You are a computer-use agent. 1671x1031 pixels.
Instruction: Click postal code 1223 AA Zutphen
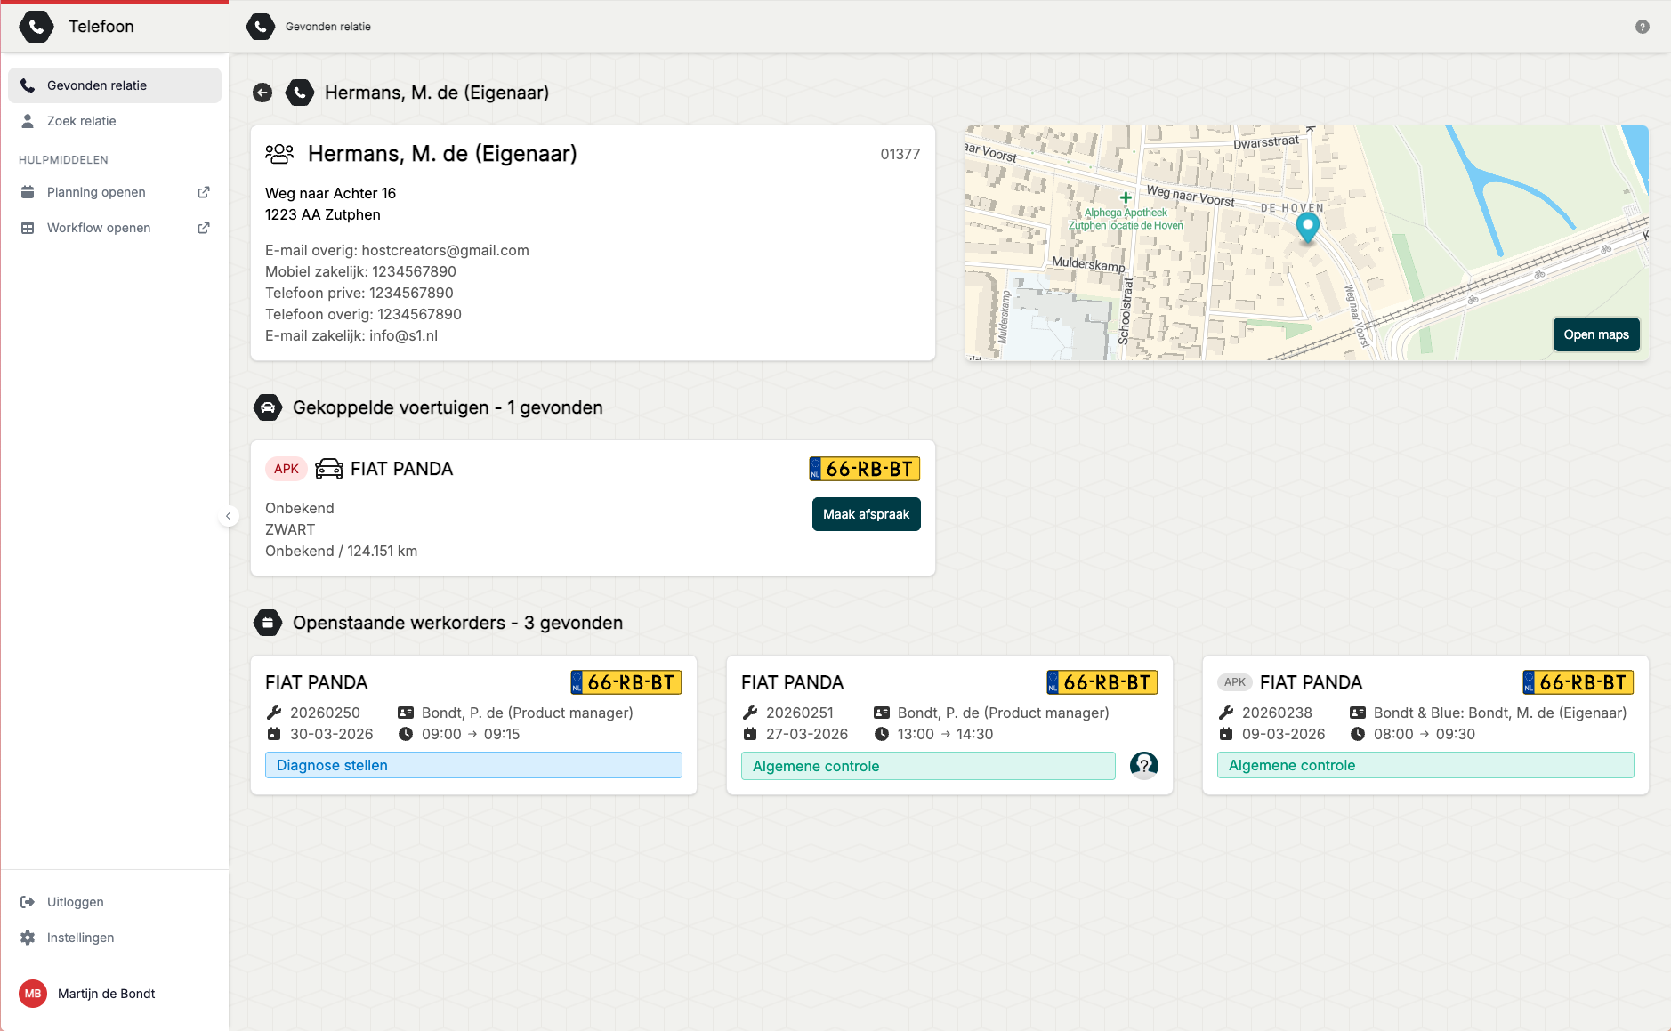click(323, 214)
